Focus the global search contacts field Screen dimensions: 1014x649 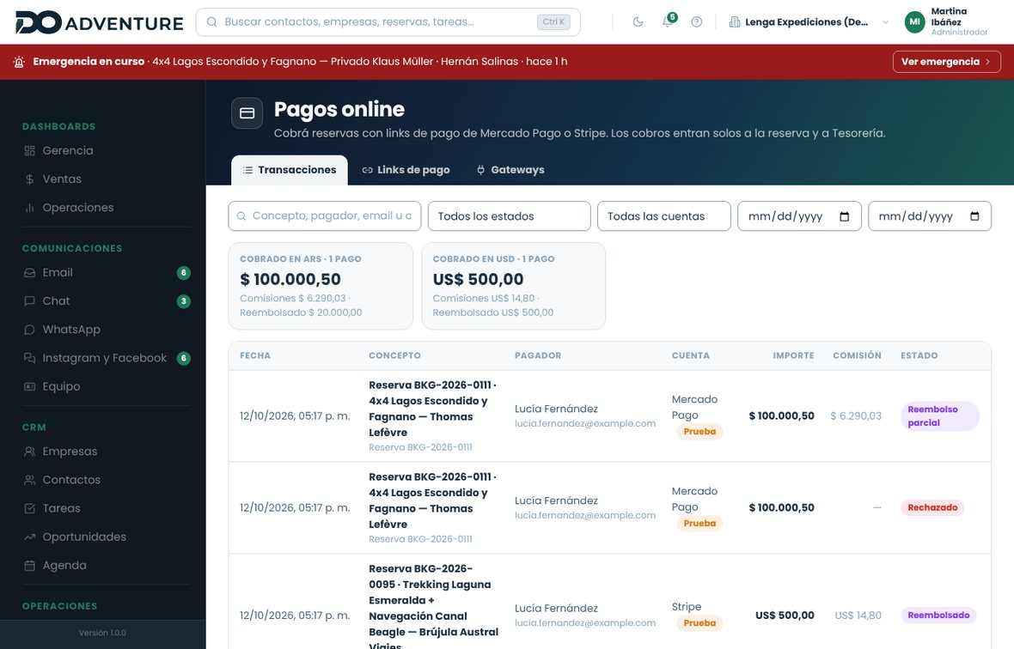[388, 22]
